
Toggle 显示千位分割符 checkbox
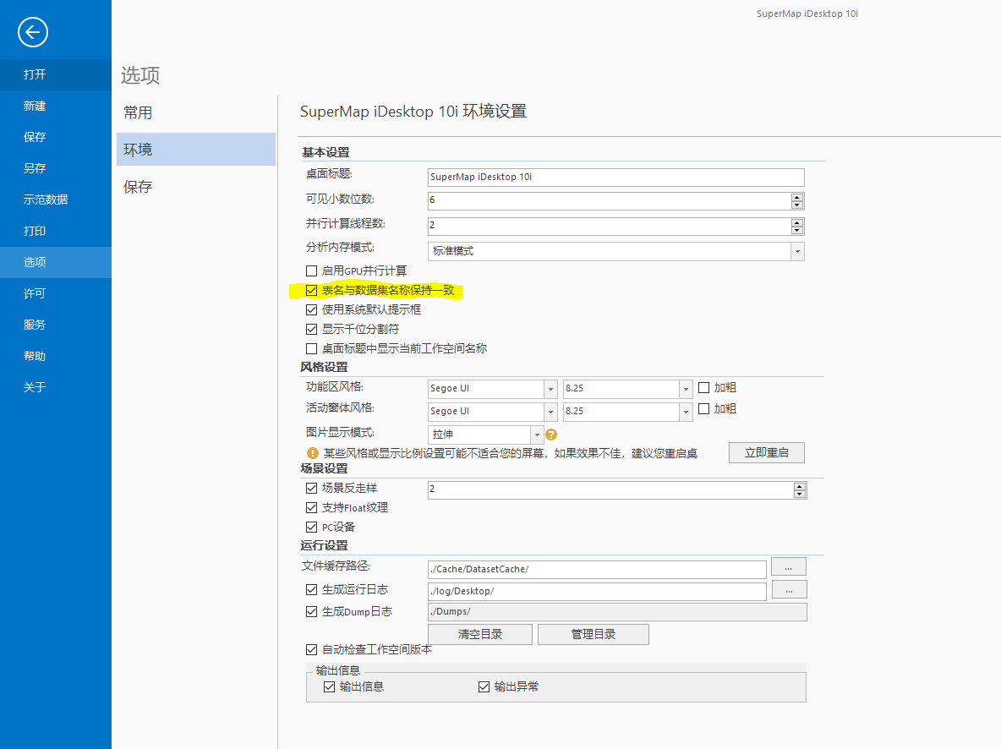[311, 330]
